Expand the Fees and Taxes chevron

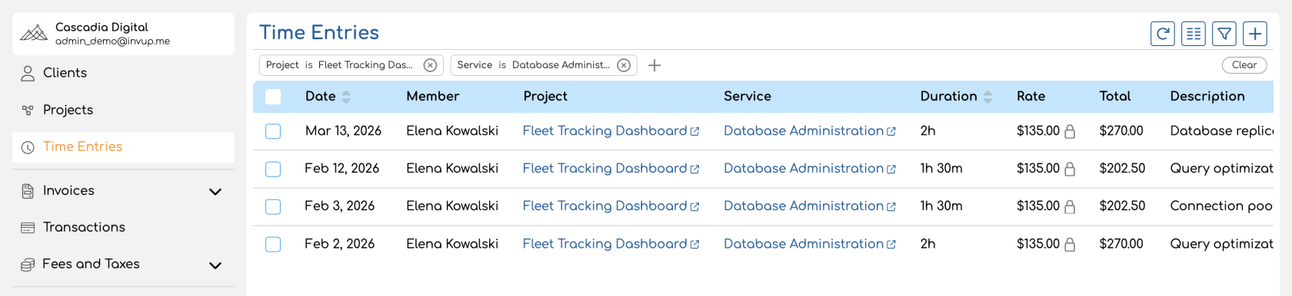coord(215,265)
